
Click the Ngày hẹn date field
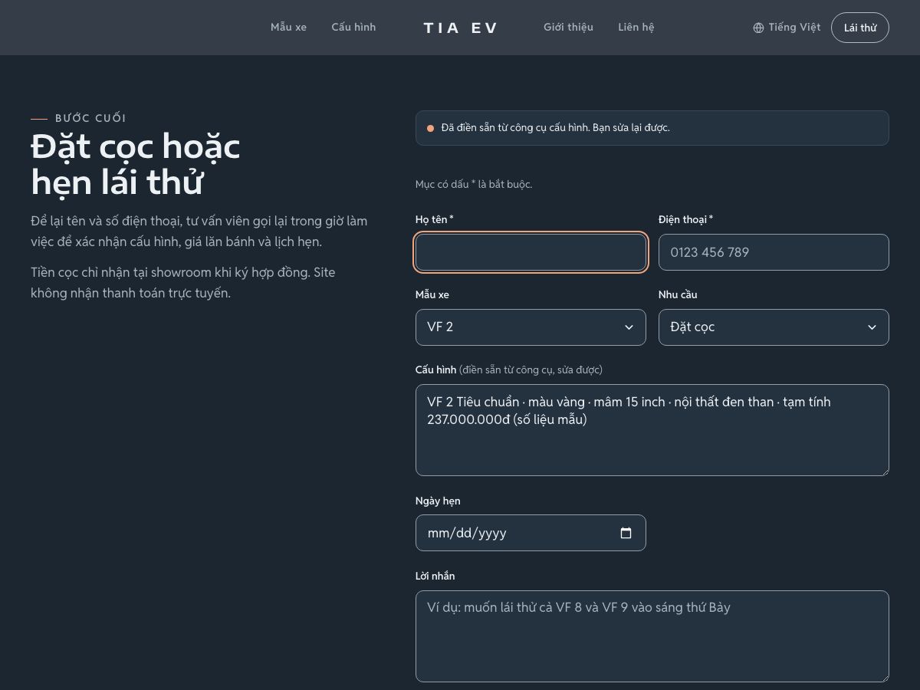point(531,533)
